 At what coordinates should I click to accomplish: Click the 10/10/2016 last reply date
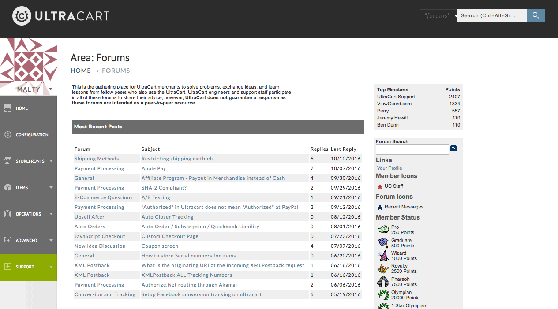[x=346, y=159]
